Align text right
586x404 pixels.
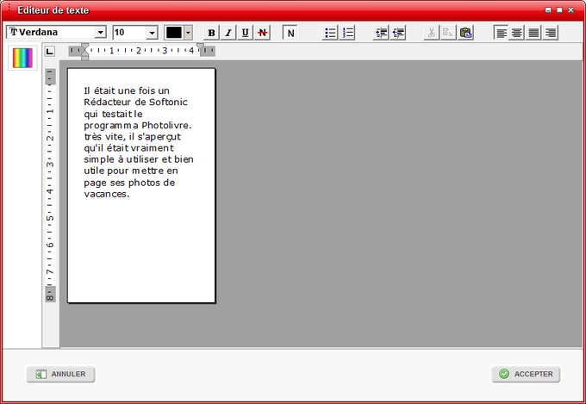click(x=551, y=33)
